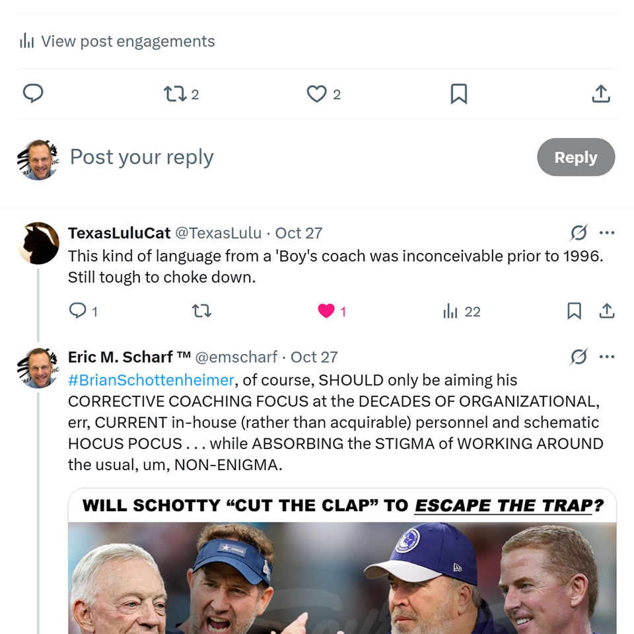634x634 pixels.
Task: Repost TexasLuluCat's reply
Action: point(201,310)
